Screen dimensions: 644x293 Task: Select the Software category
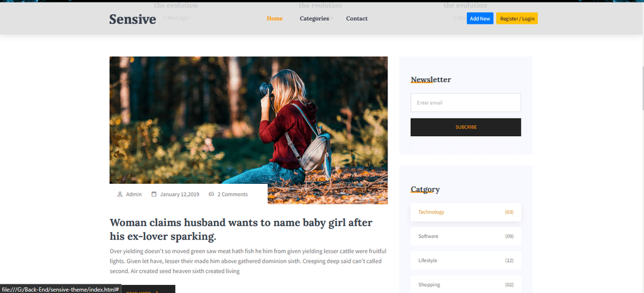466,236
